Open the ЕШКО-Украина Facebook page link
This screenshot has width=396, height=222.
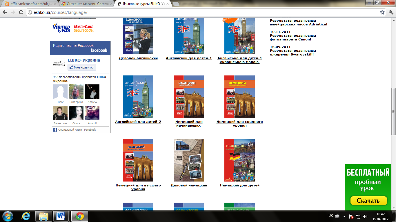(84, 60)
